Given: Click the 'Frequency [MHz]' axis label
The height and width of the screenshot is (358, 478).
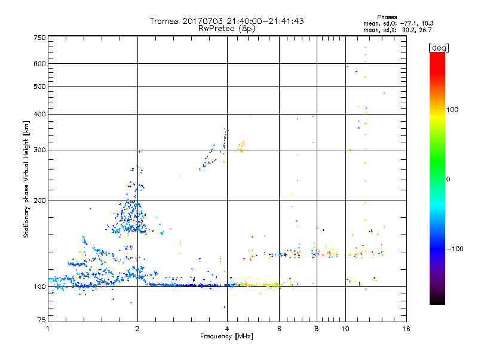Looking at the screenshot, I should tap(226, 337).
